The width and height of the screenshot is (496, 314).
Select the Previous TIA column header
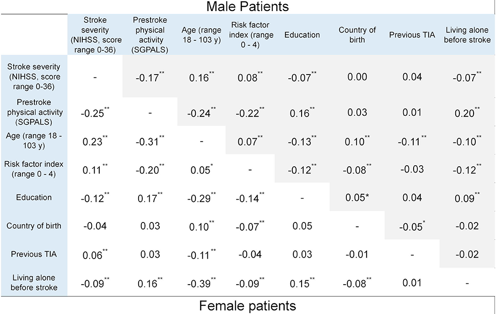tap(412, 35)
